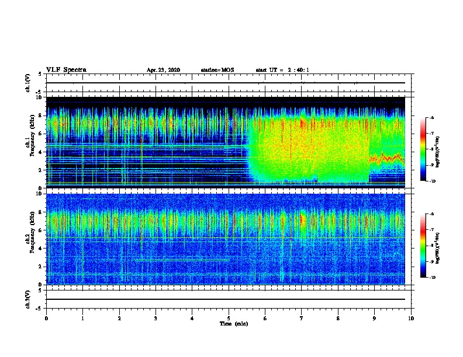This screenshot has width=463, height=357.
Task: Click the ch.2 color bar log(PSD) unit label
Action: [438, 248]
